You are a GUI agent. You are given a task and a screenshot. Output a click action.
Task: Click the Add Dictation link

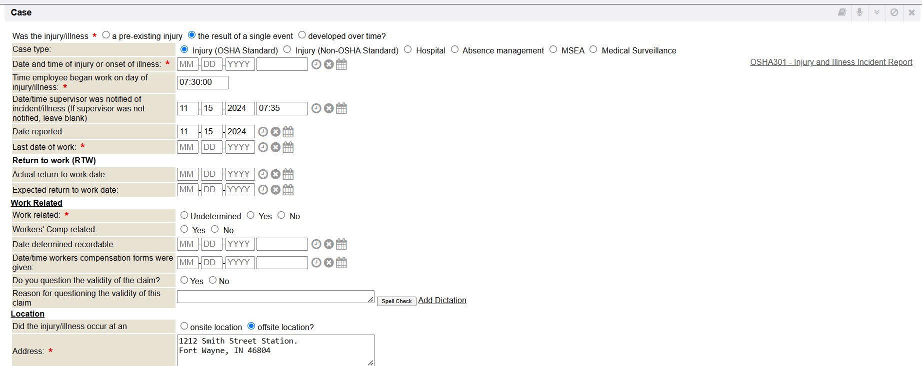coord(442,300)
